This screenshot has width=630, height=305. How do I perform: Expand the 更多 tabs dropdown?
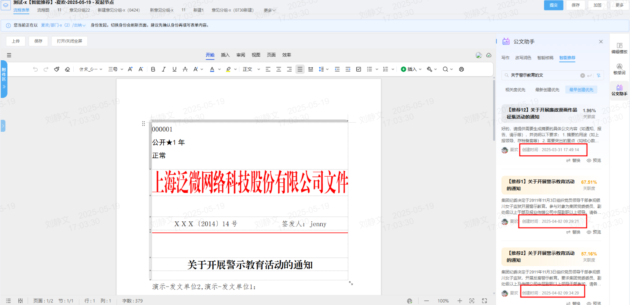[x=270, y=10]
